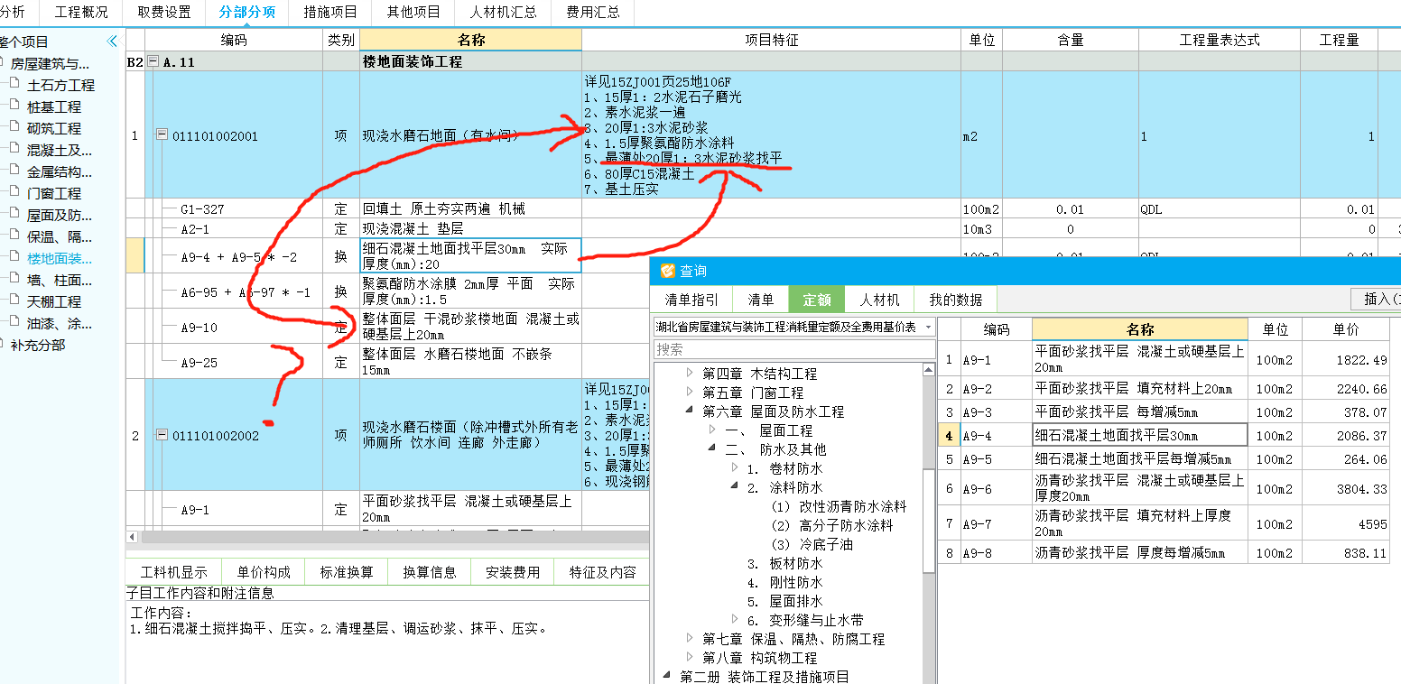Select 补充分部 in project tree
The height and width of the screenshot is (684, 1401).
coord(38,345)
